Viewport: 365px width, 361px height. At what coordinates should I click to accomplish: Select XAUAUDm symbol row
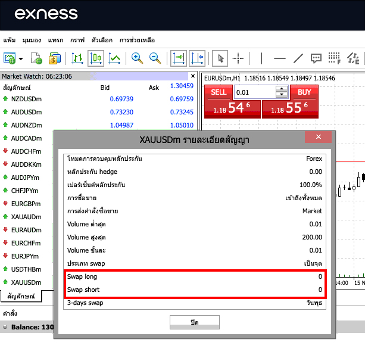click(x=26, y=217)
